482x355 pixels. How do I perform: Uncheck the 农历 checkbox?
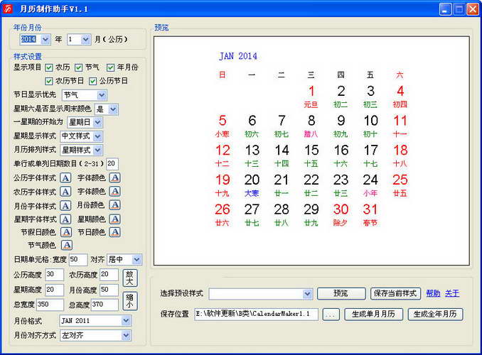pos(49,67)
